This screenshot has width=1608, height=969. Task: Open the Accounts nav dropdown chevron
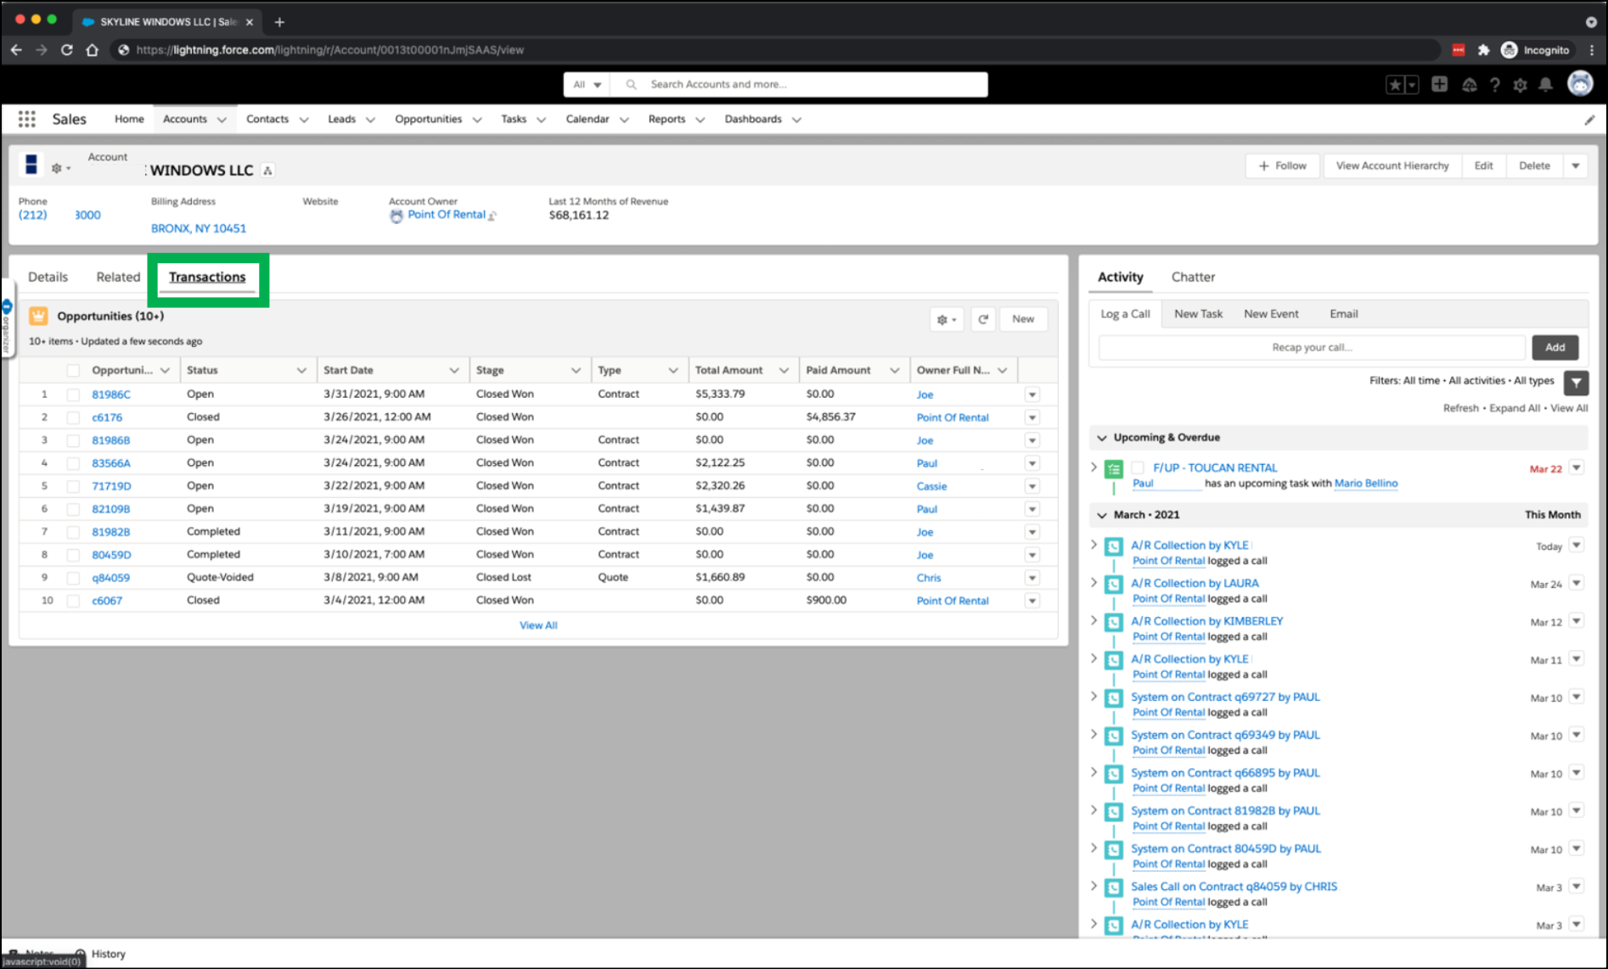point(222,120)
